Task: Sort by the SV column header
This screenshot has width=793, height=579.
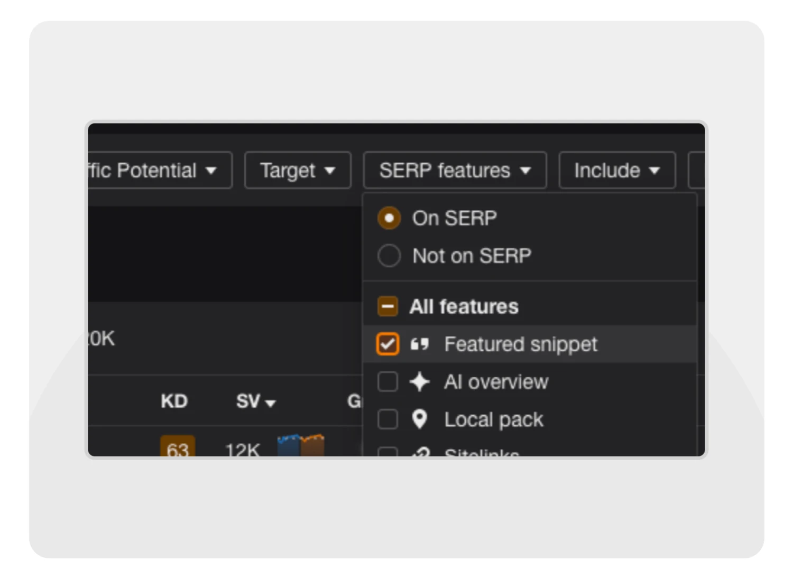Action: tap(248, 401)
